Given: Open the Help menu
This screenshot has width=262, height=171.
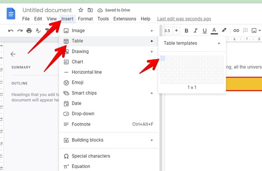Looking at the screenshot, I should [146, 19].
